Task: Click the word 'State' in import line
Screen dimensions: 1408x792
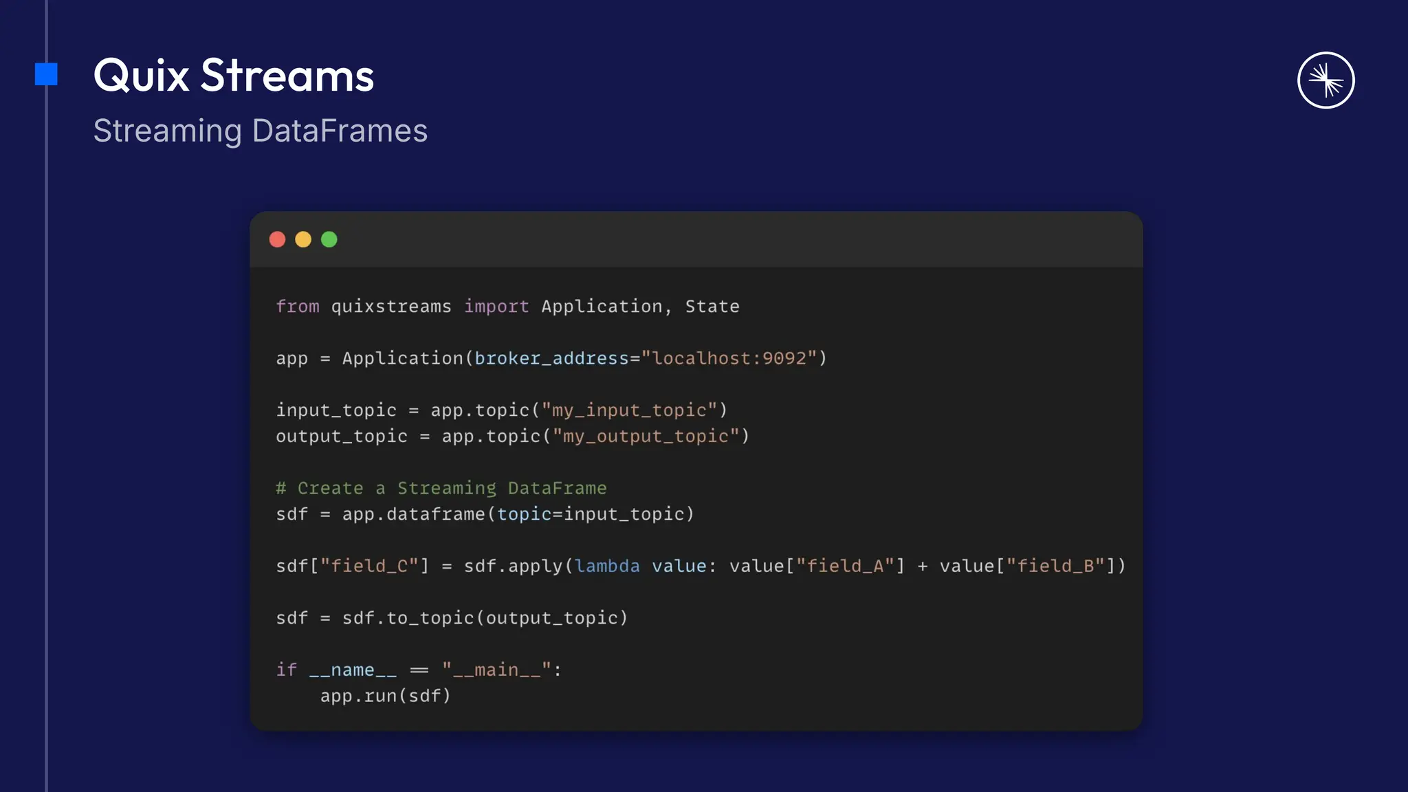Action: click(x=712, y=307)
